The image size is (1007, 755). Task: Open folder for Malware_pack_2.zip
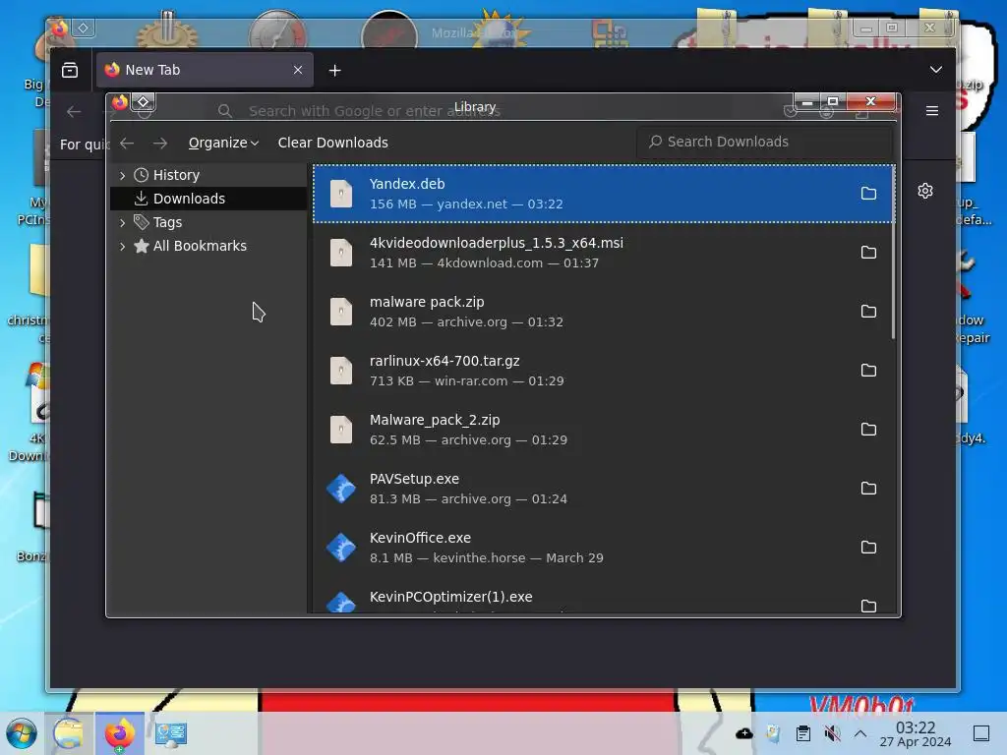point(868,430)
